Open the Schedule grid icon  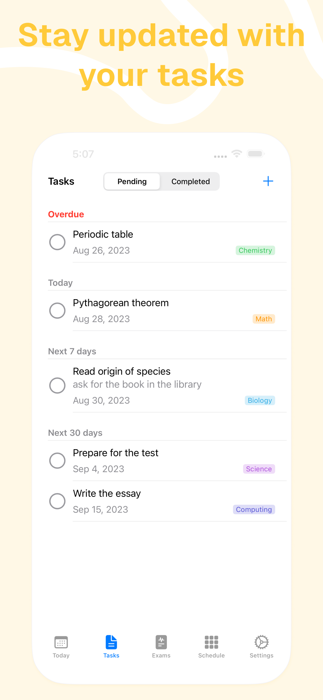[211, 642]
